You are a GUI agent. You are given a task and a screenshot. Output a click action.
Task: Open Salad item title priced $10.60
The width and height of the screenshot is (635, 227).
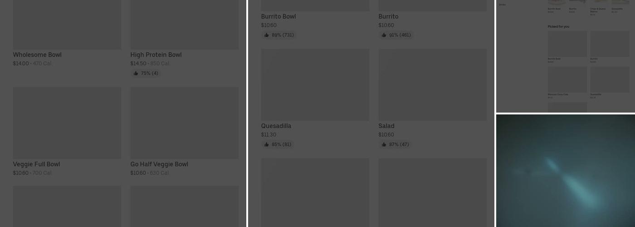point(386,126)
